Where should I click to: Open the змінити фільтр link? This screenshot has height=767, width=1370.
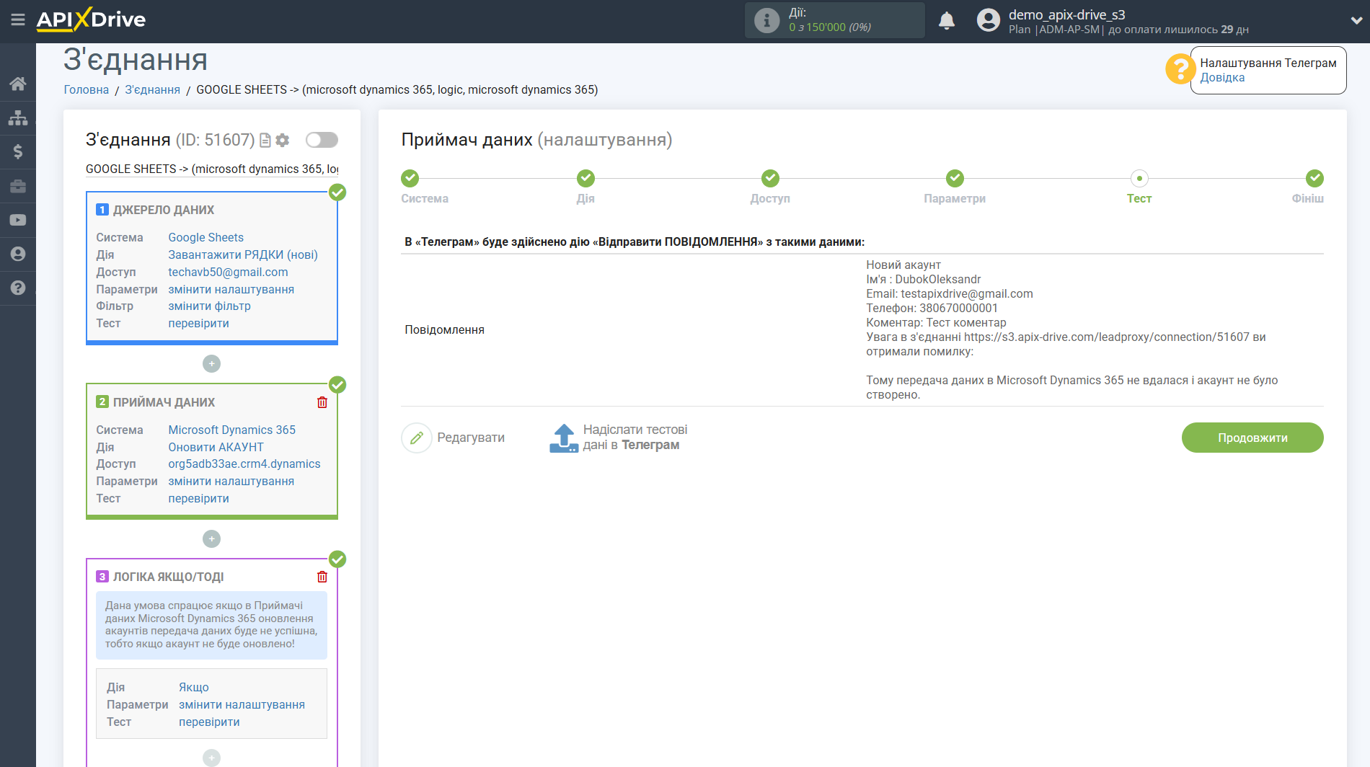point(210,306)
